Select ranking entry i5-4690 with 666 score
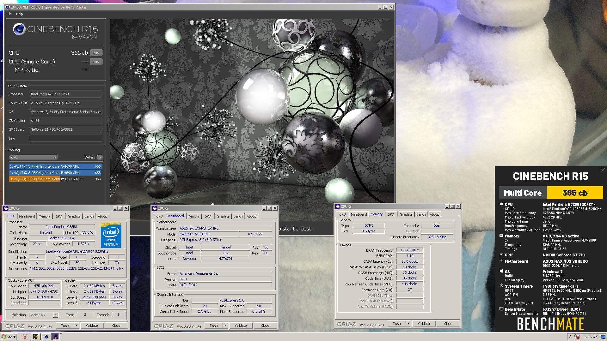The height and width of the screenshot is (341, 607). (55, 166)
